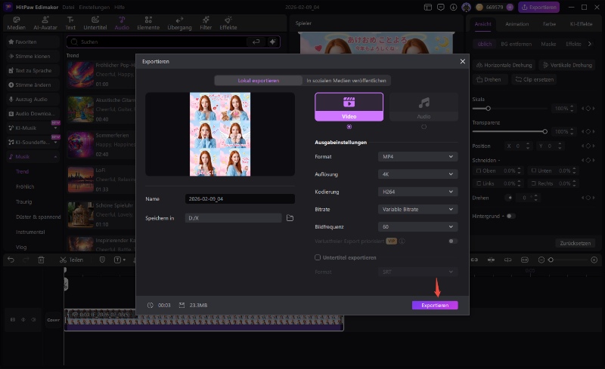
Task: Switch to Lokal exportieren tab
Action: pos(258,81)
